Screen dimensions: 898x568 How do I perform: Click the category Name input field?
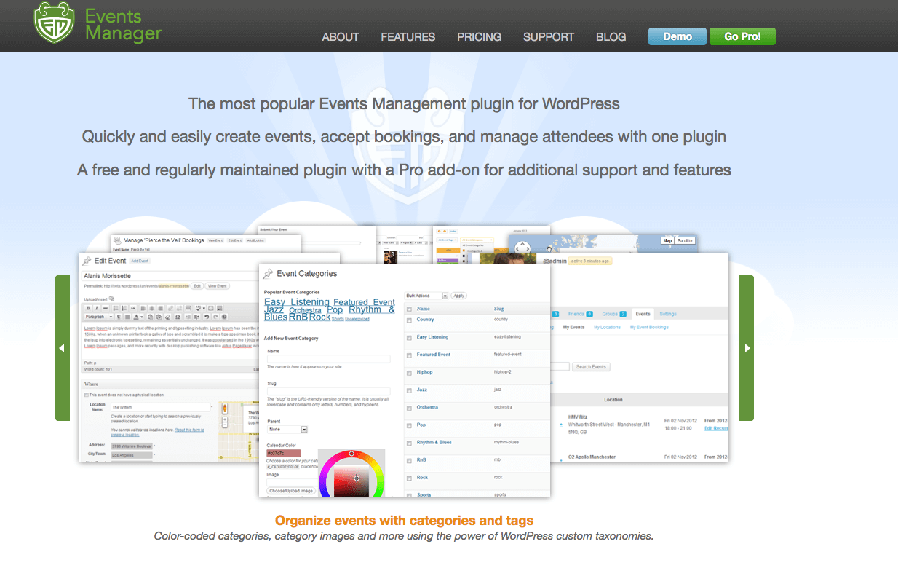pyautogui.click(x=329, y=359)
